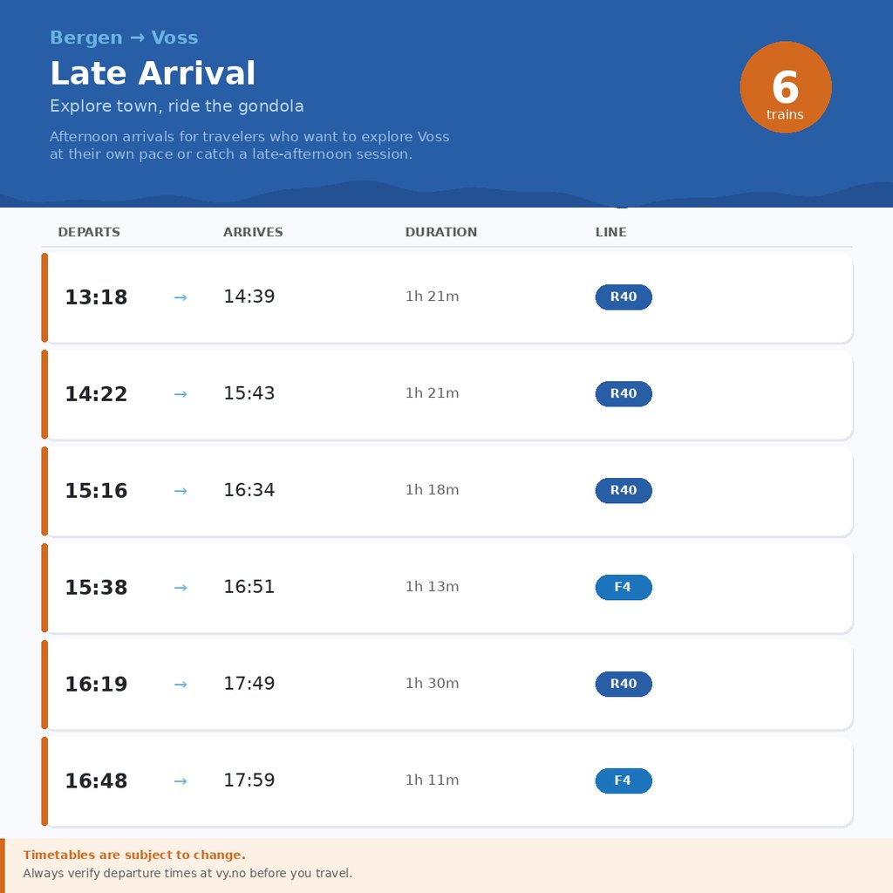Select the R40 badge on the 15:16 row
Viewport: 893px width, 893px height.
pyautogui.click(x=624, y=490)
